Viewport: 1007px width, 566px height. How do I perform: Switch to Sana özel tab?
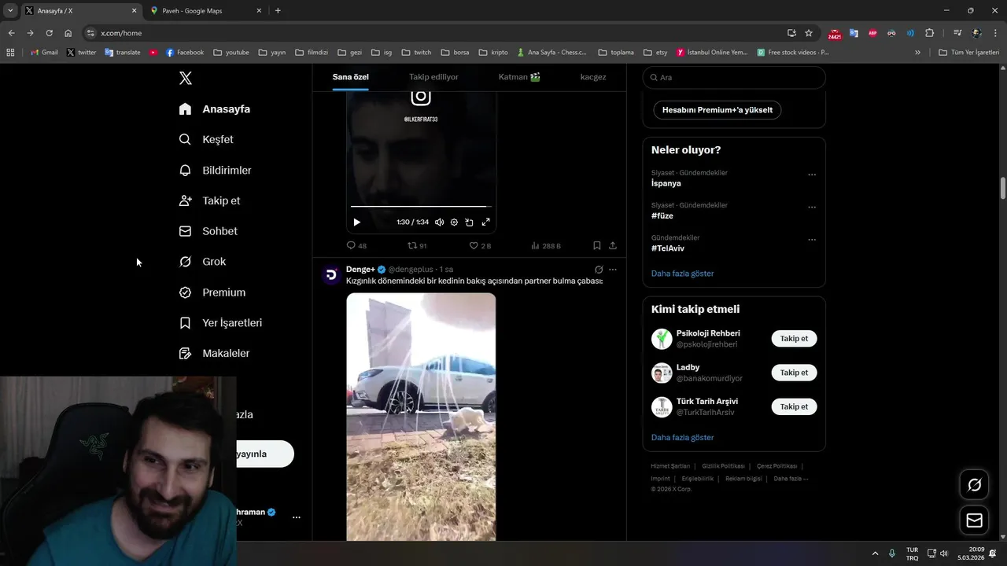tap(350, 77)
